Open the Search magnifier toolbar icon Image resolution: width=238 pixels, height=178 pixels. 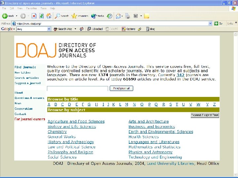pos(57,16)
